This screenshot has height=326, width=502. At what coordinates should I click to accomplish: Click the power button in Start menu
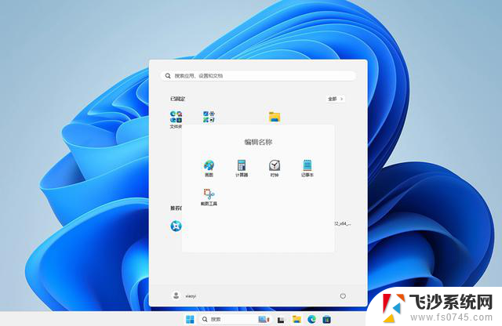(343, 296)
